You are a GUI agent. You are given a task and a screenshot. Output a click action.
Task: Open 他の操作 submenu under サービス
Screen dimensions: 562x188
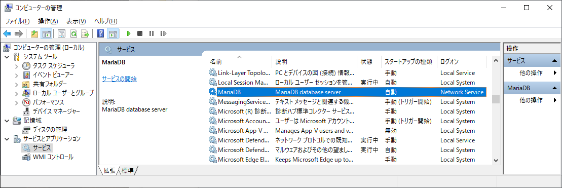pyautogui.click(x=531, y=72)
